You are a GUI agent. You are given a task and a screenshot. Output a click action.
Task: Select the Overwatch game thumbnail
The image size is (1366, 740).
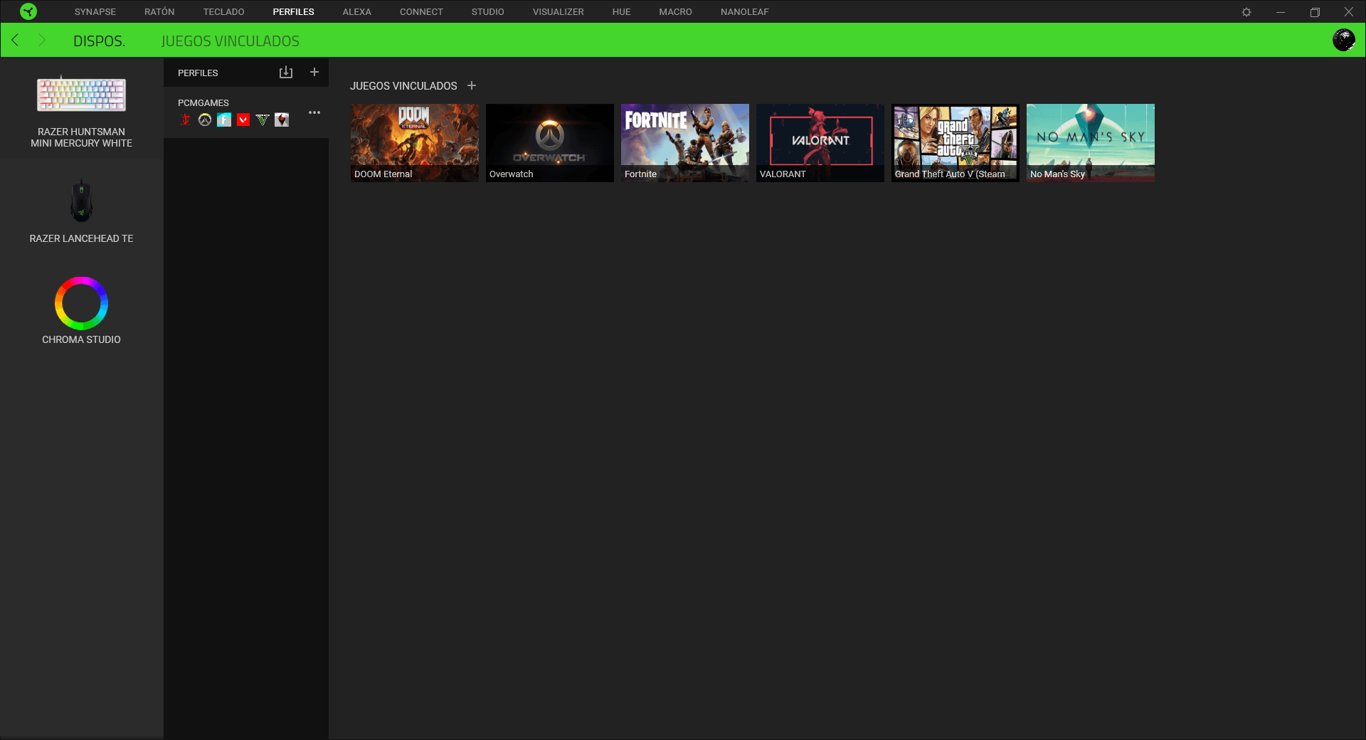coord(550,143)
